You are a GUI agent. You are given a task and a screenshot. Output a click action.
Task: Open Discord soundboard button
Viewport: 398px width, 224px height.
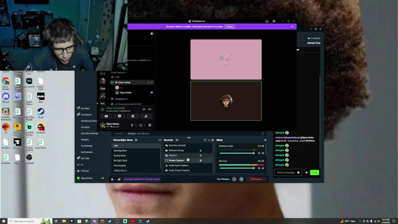(146, 116)
